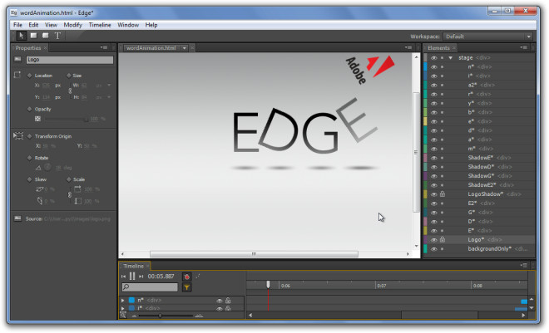The image size is (549, 333).
Task: Open the View menu
Action: click(x=51, y=25)
